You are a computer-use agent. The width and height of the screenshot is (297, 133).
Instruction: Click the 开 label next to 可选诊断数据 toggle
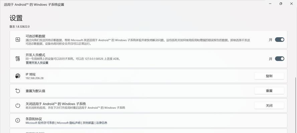click(271, 40)
